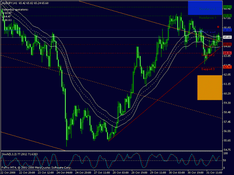Click the 62.05 value on price axis
Image resolution: width=234 pixels, height=175 pixels.
(227, 75)
